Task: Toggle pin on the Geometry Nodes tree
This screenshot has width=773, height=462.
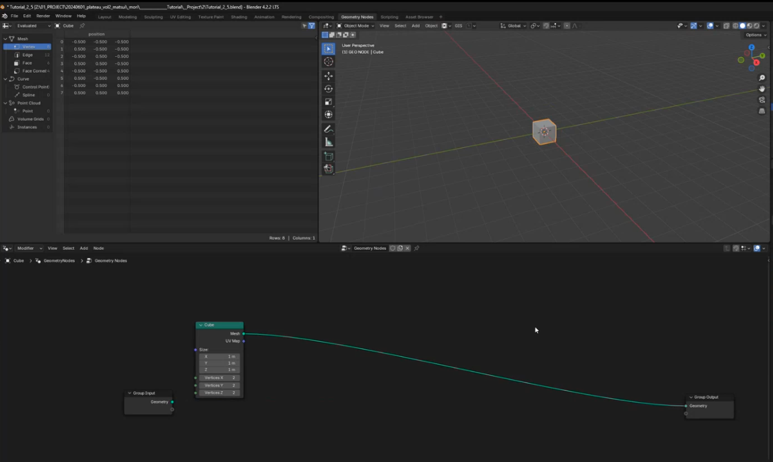Action: pyautogui.click(x=417, y=248)
